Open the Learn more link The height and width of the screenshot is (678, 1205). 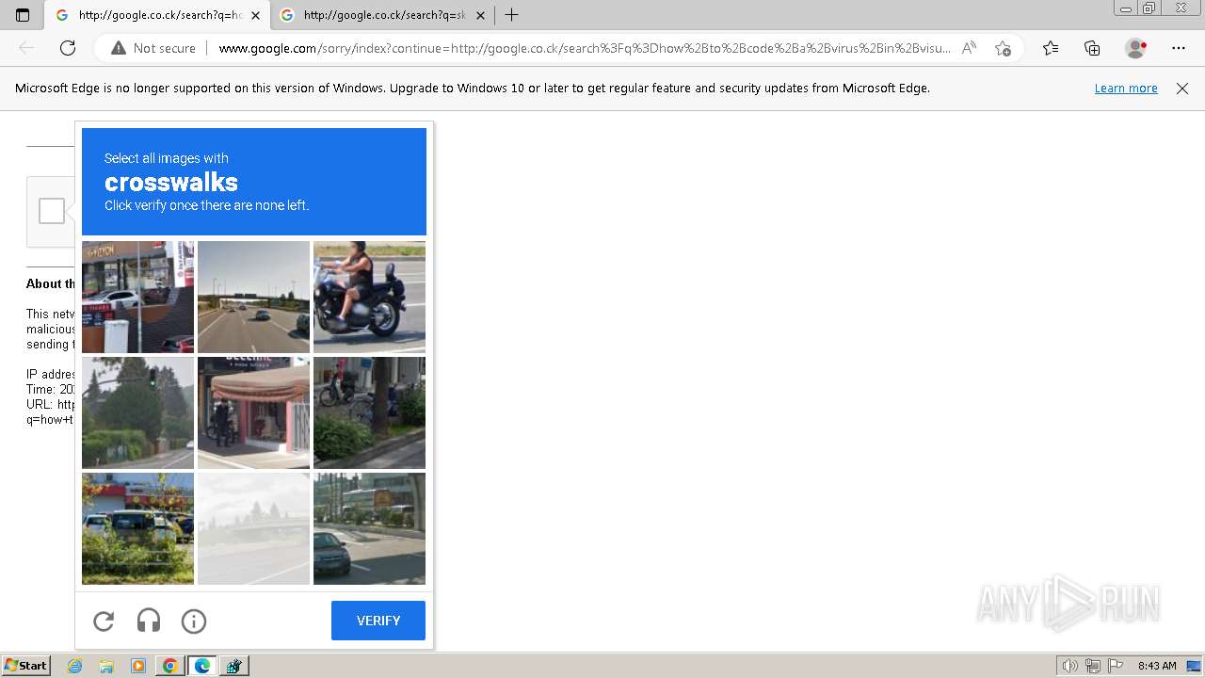[x=1126, y=88]
